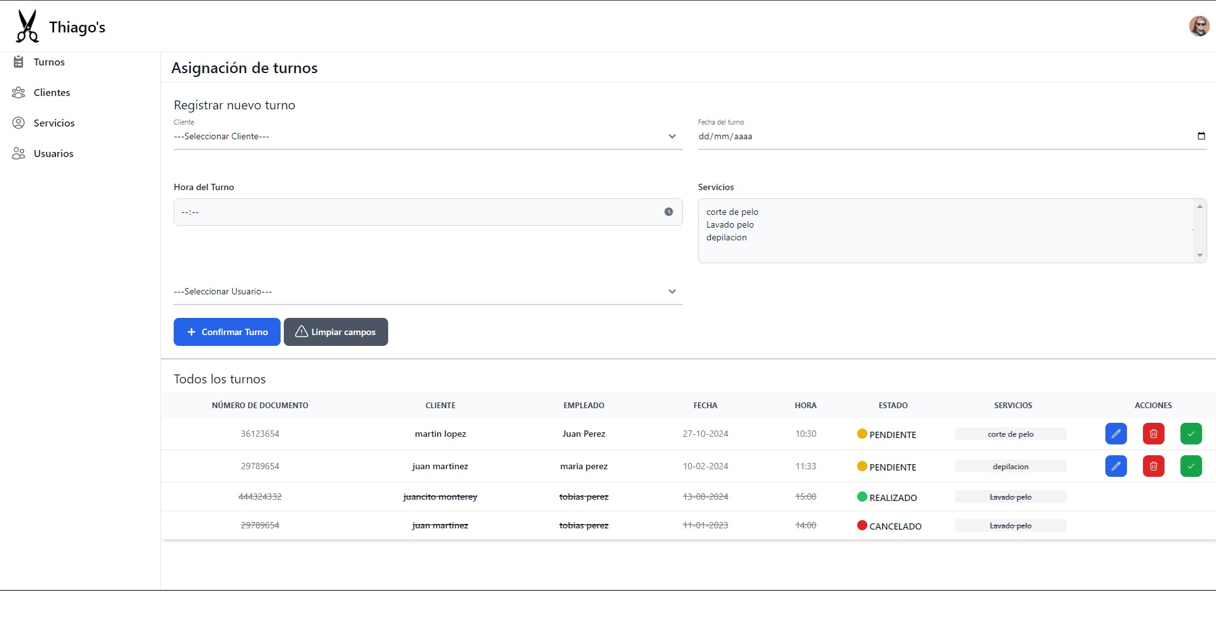The width and height of the screenshot is (1216, 618).
Task: Expand the Seleccionar Usuario dropdown
Action: pyautogui.click(x=428, y=291)
